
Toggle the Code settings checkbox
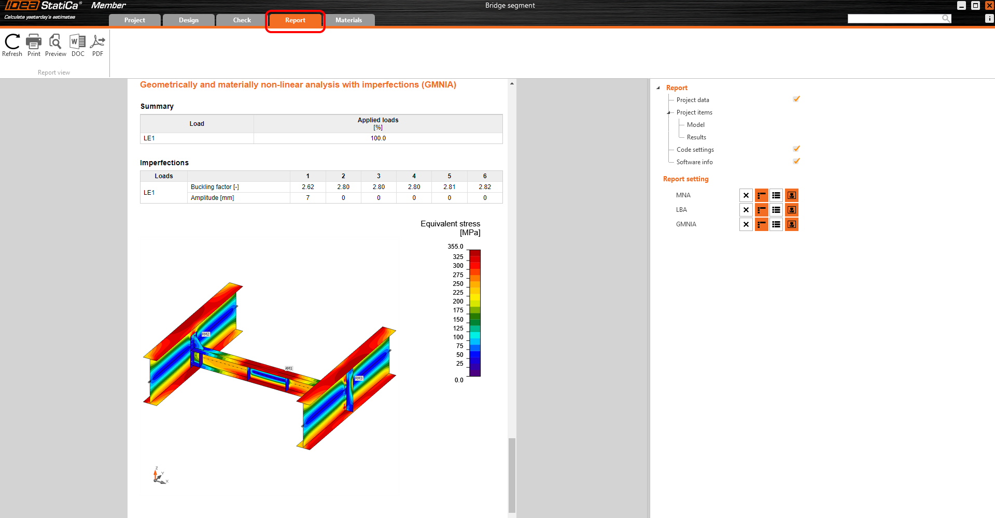[796, 149]
